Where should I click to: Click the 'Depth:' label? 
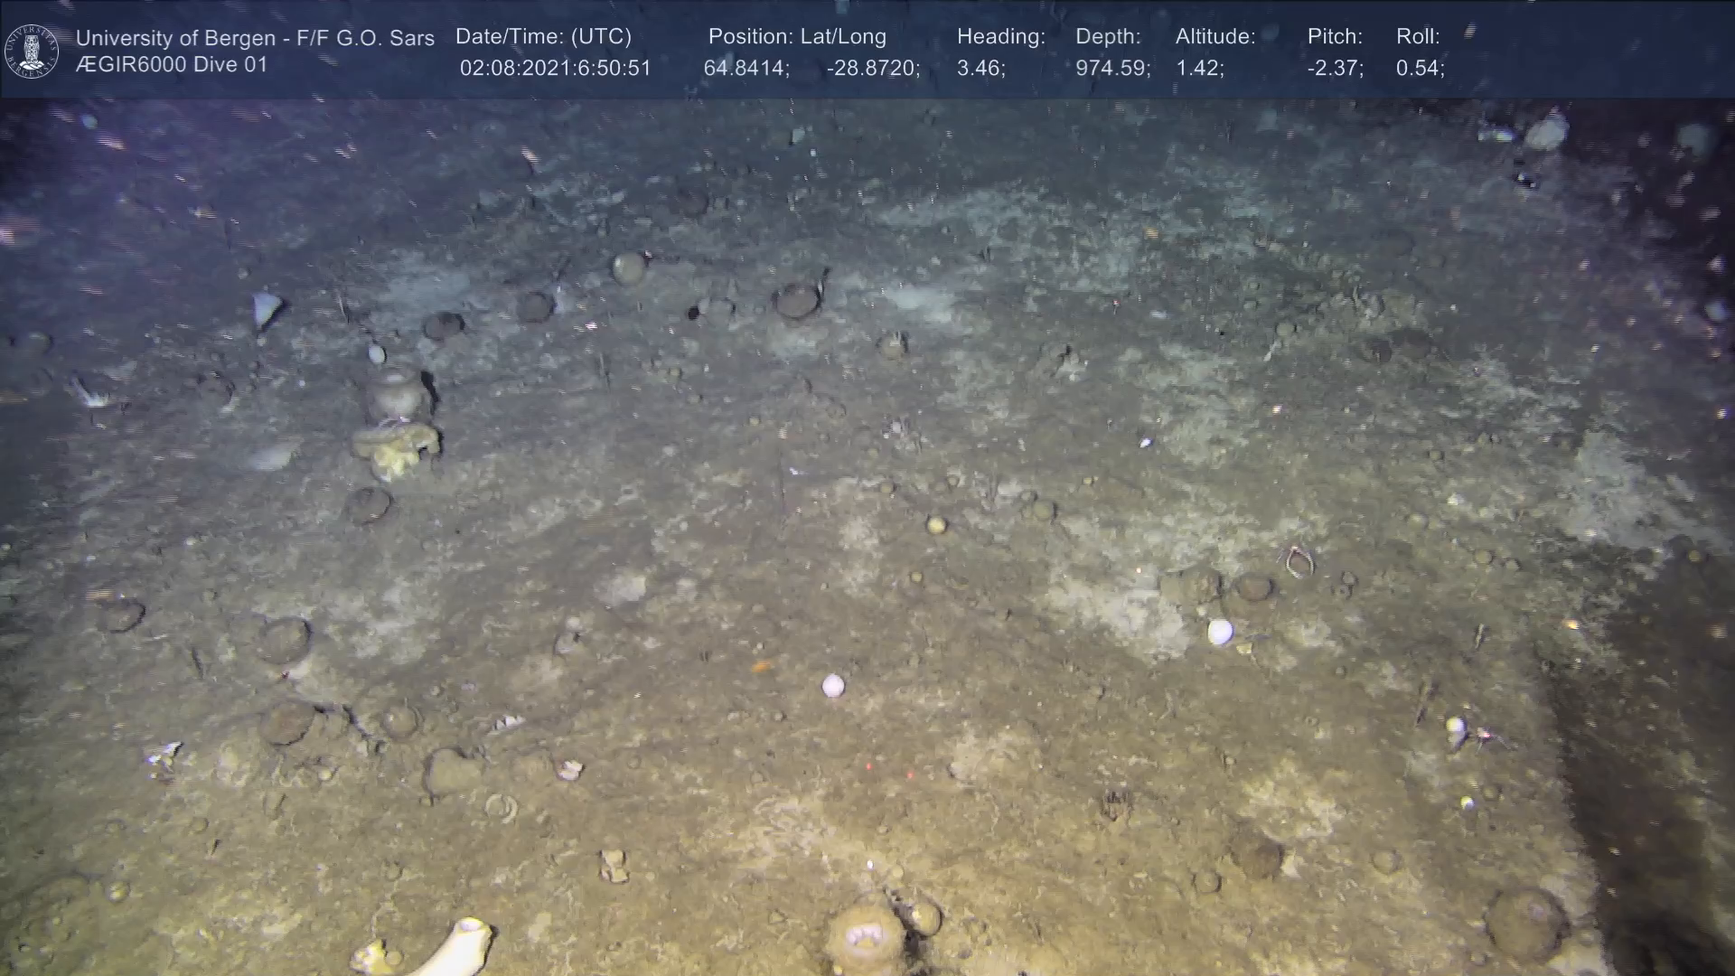1108,37
